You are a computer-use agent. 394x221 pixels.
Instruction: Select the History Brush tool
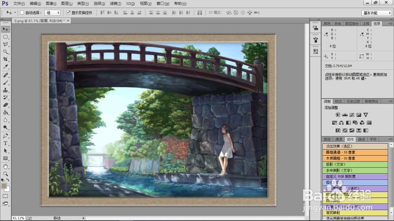[x=5, y=98]
